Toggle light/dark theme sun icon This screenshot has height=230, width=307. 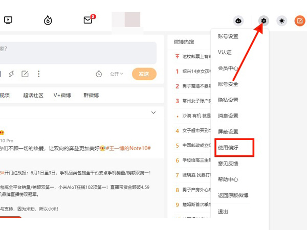(281, 21)
